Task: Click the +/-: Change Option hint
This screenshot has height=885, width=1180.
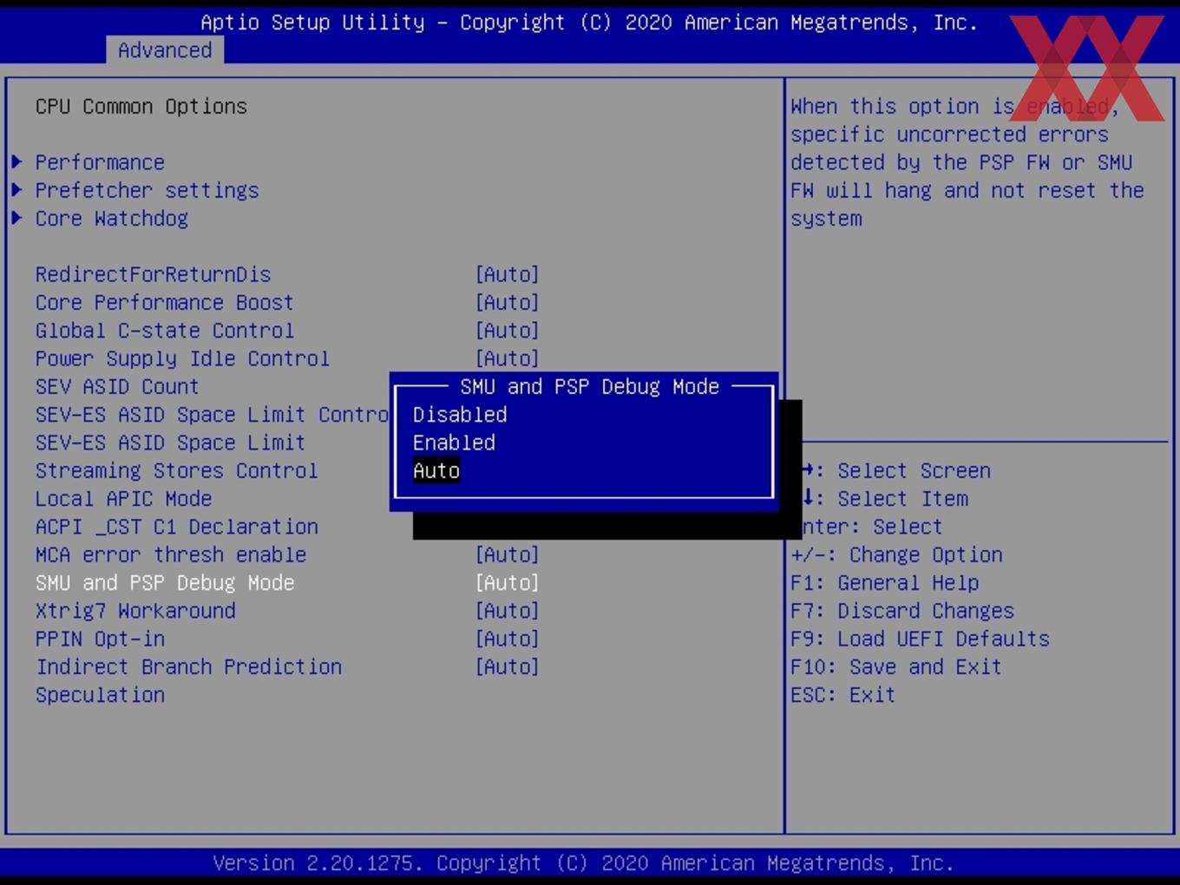Action: (x=896, y=554)
